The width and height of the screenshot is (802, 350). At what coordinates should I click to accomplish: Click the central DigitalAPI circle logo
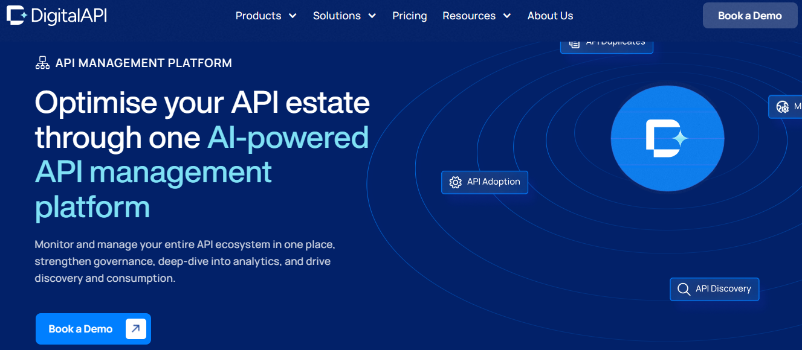(667, 139)
